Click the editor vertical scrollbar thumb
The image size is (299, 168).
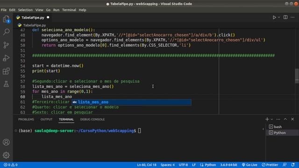(297, 76)
